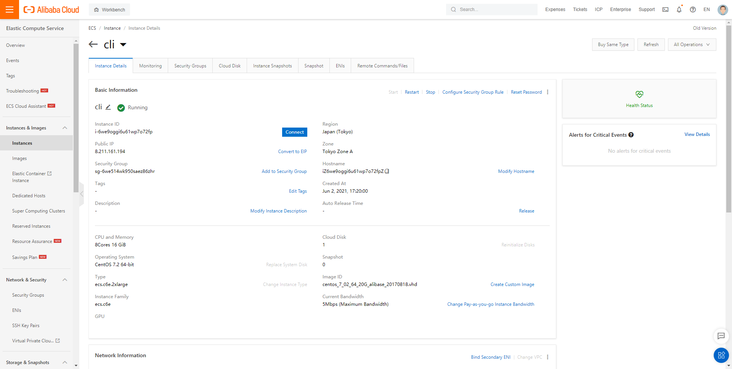732x369 pixels.
Task: Click Reset Password link
Action: pyautogui.click(x=526, y=92)
